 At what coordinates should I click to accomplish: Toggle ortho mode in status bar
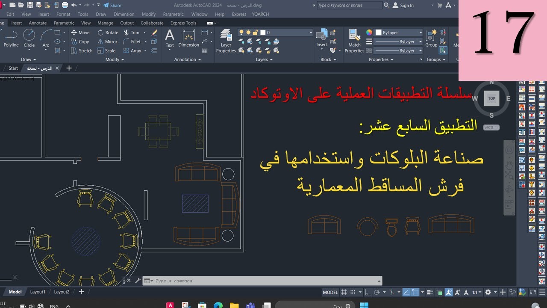369,292
